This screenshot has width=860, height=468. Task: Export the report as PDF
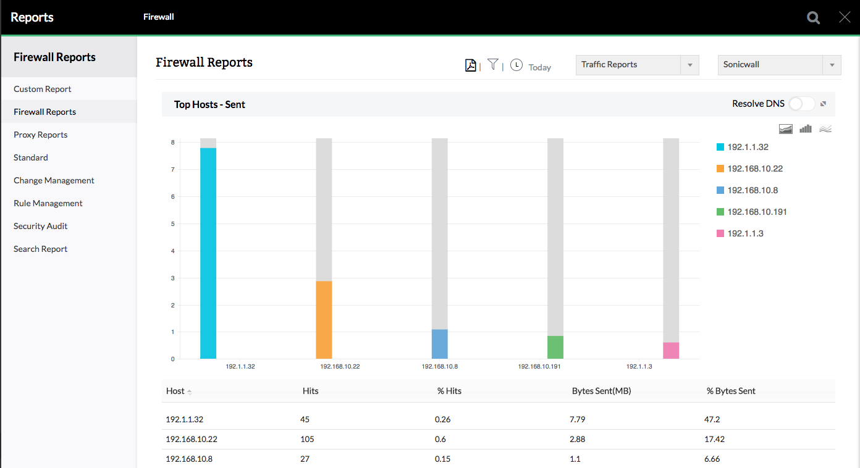pos(470,64)
